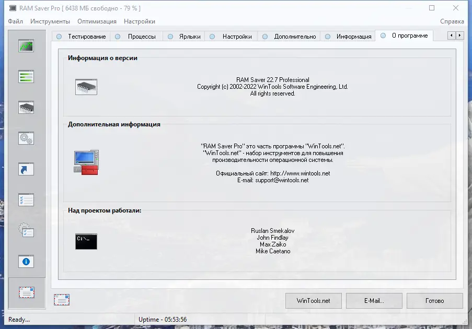The image size is (472, 329).
Task: Click the small envelope icon above status bar
Action: (62, 300)
